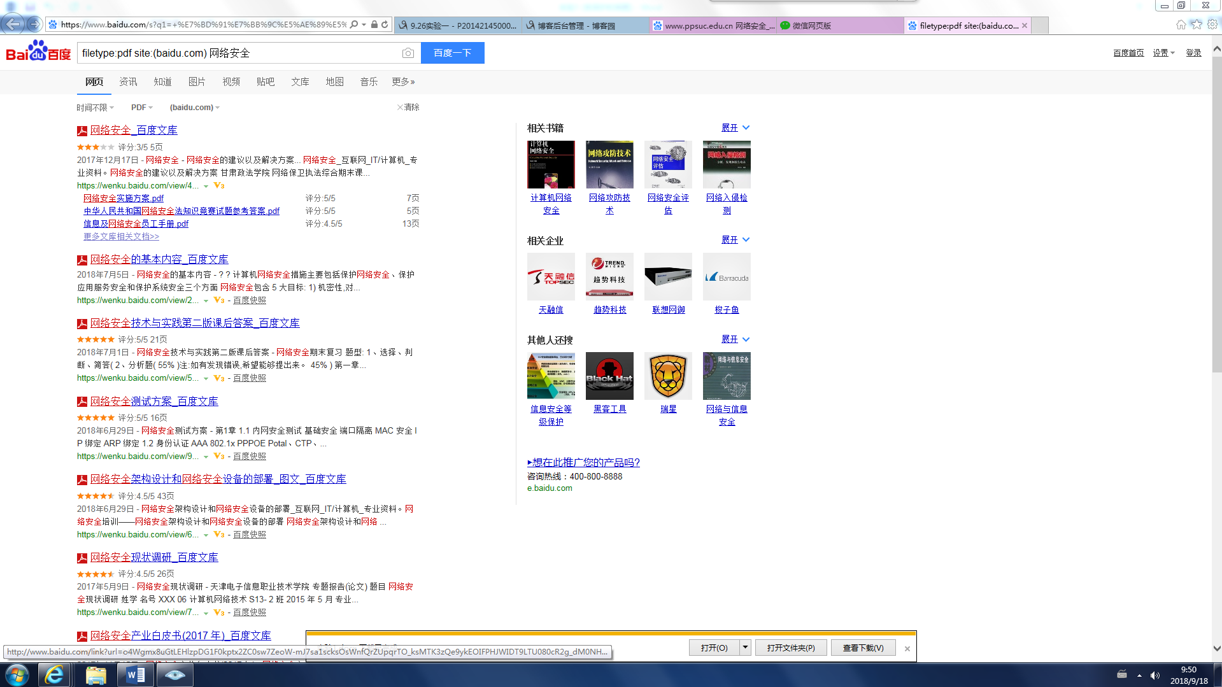Viewport: 1222px width, 687px height.
Task: Open the PDF file type filter dropdown
Action: click(x=142, y=108)
